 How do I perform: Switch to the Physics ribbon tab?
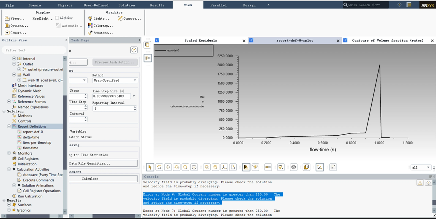[x=65, y=5]
